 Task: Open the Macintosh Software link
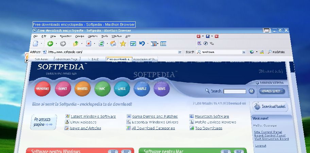[x=212, y=116]
